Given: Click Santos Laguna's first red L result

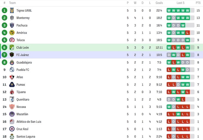Looking at the screenshot, I should tap(169, 136).
